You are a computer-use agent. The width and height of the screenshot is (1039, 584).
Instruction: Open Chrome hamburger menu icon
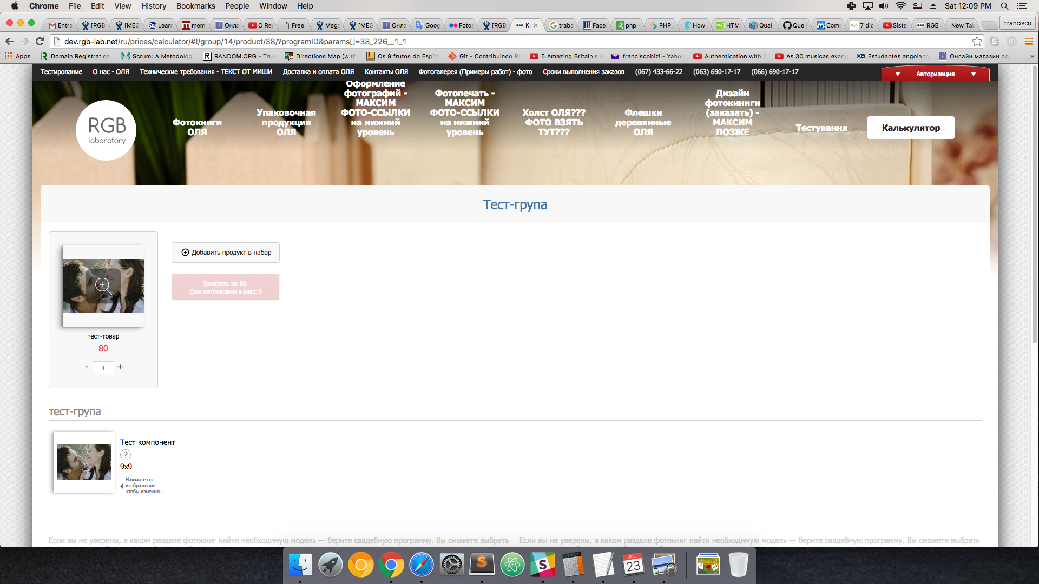tap(1029, 41)
